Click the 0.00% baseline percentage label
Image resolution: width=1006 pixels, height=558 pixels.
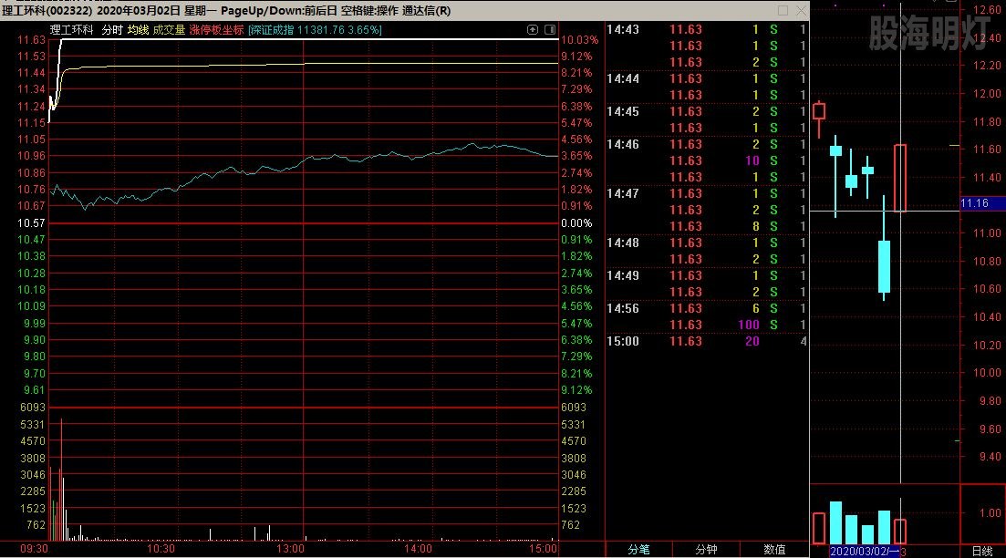point(576,223)
